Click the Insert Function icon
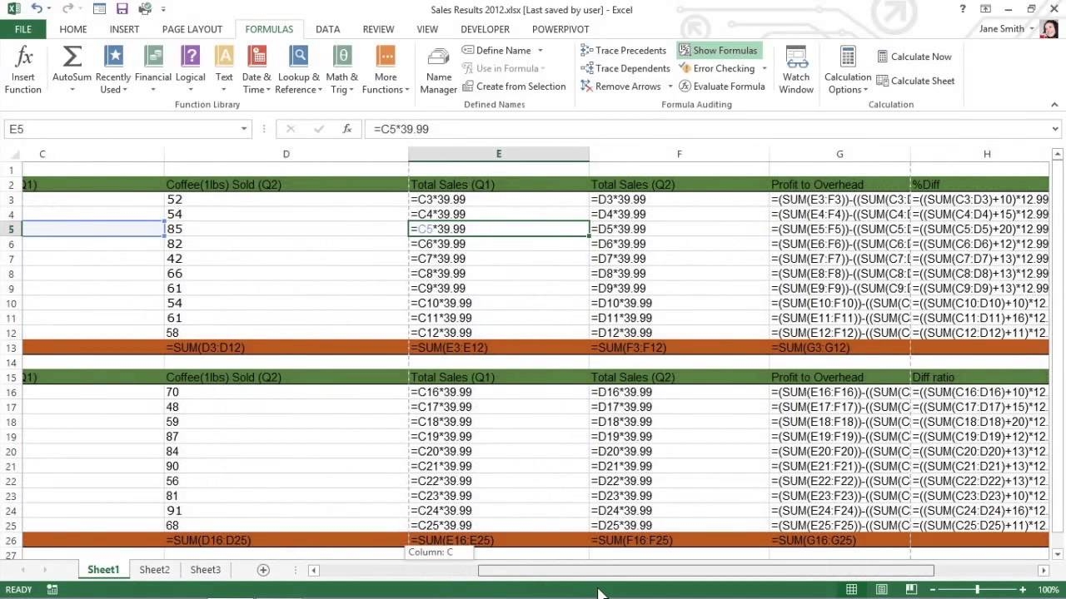This screenshot has width=1066, height=599. pos(23,58)
